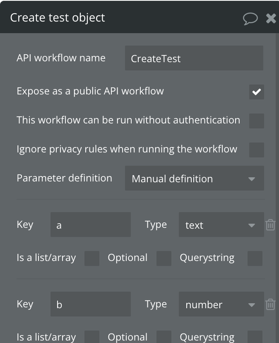The width and height of the screenshot is (279, 343).
Task: Uncheck "Expose as a public API workflow"
Action: 257,92
